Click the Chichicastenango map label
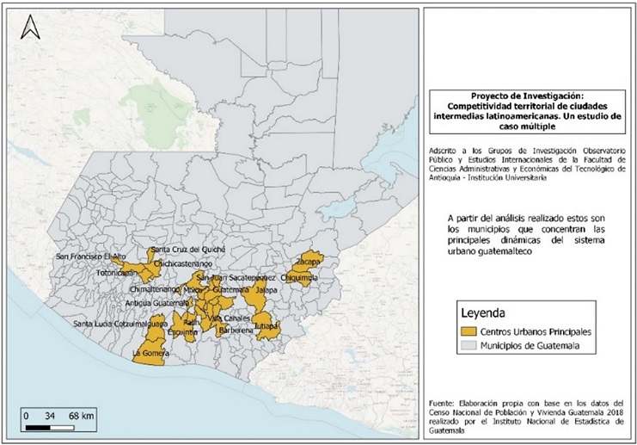 (x=183, y=263)
